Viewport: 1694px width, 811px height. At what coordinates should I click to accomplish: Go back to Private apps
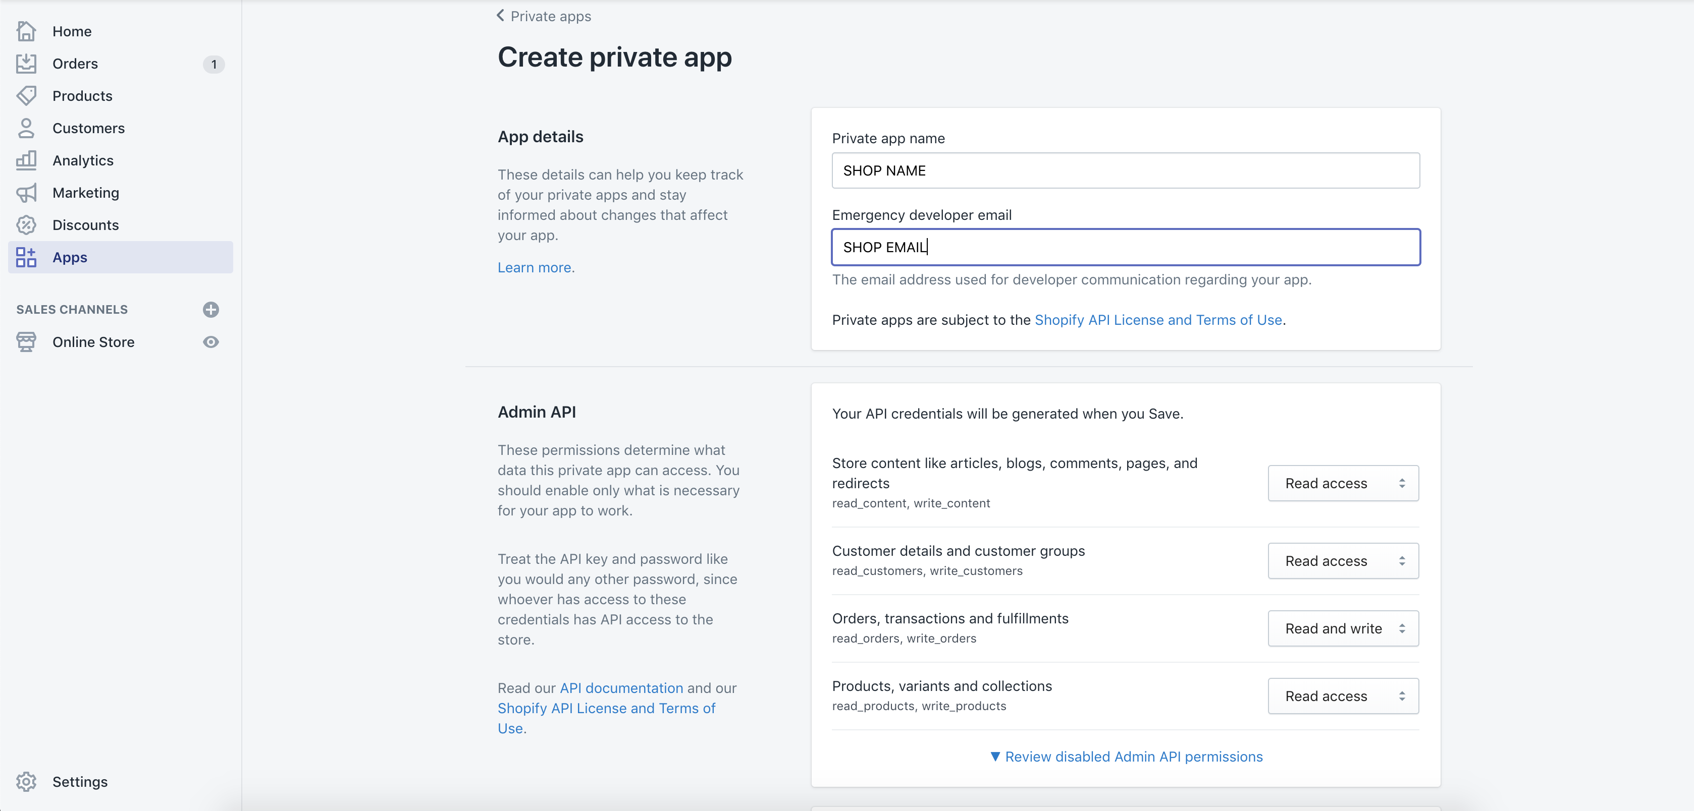(x=544, y=16)
